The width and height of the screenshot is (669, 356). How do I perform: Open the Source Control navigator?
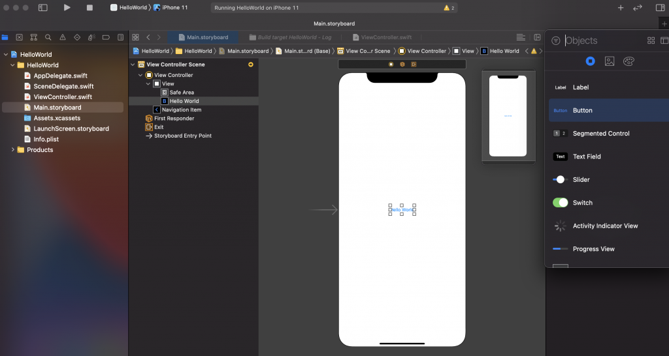click(x=19, y=37)
